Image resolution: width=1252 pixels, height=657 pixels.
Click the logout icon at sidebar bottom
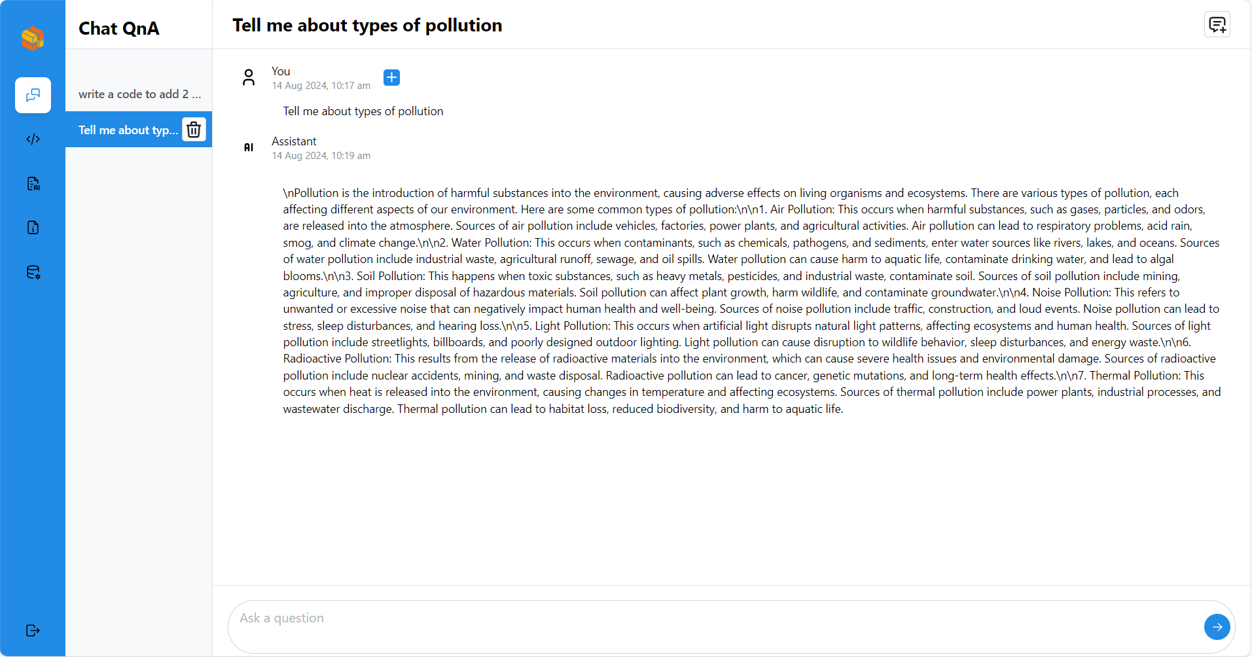[33, 630]
